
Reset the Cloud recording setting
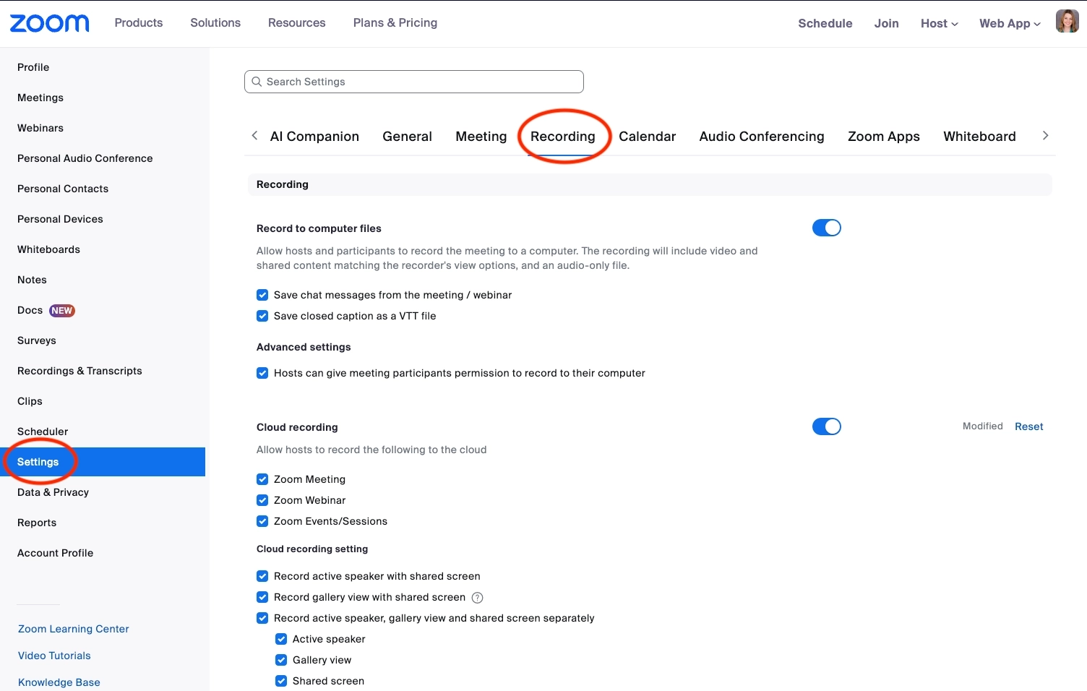pos(1028,426)
